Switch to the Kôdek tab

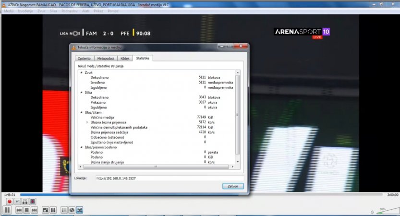click(125, 59)
